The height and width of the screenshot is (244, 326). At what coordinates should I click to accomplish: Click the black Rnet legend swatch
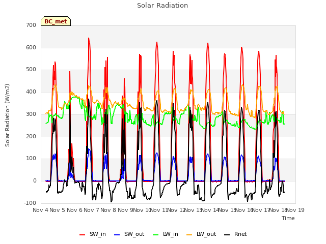(x=227, y=235)
